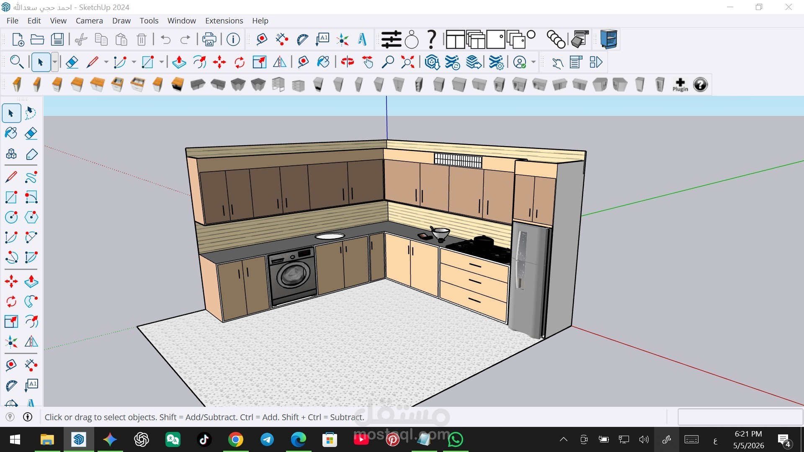Image resolution: width=804 pixels, height=452 pixels.
Task: Click the Undo arrow in the top toolbar
Action: 165,39
